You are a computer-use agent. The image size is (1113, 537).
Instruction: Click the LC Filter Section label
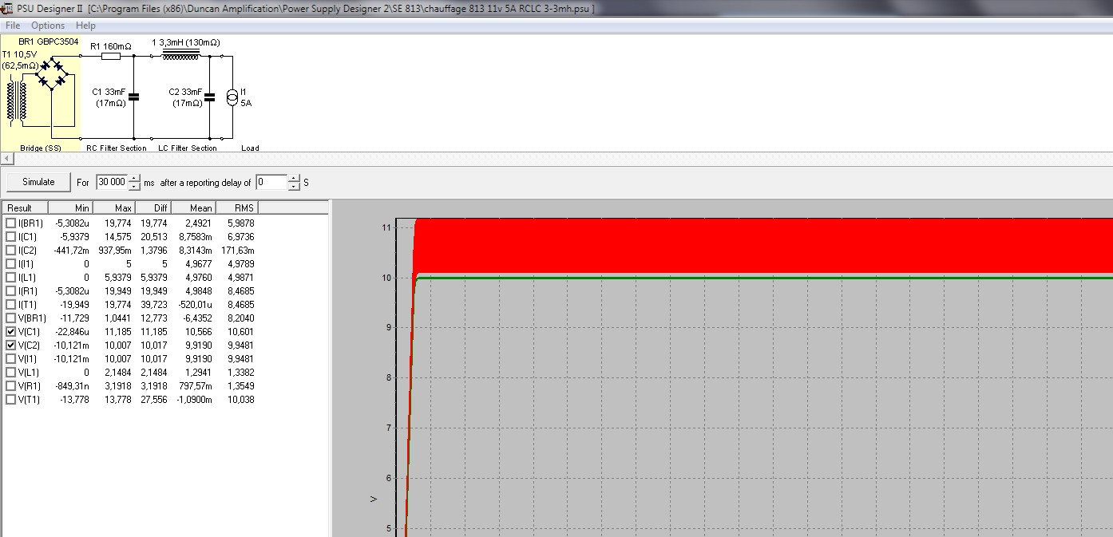[186, 148]
